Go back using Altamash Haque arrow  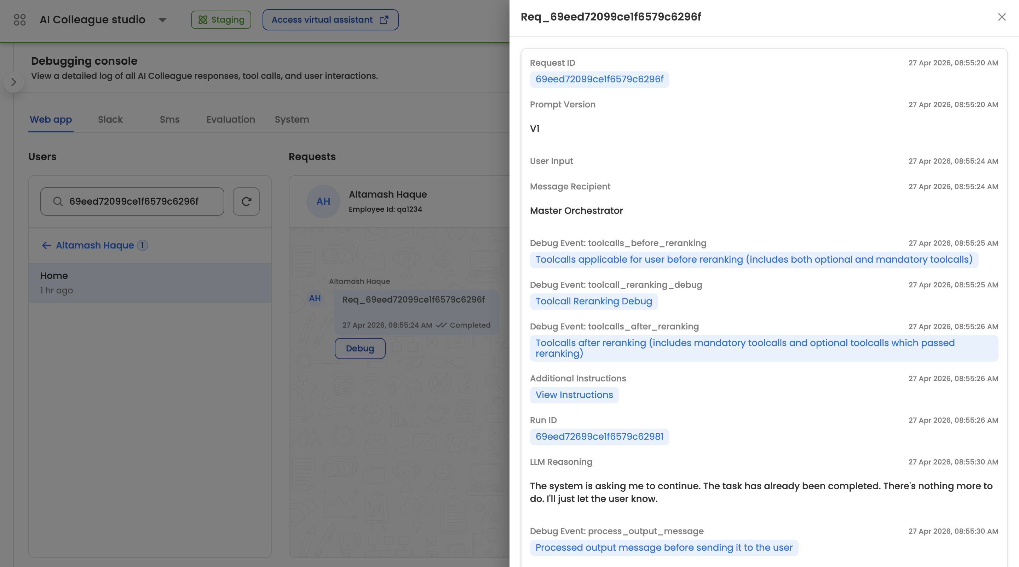pyautogui.click(x=46, y=245)
